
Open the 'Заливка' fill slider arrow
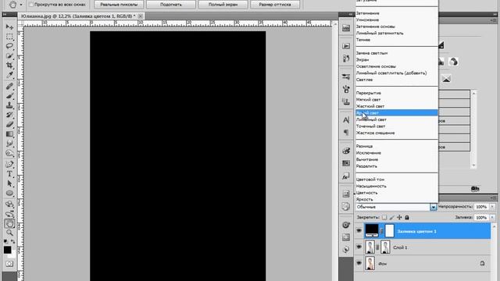[492, 218]
